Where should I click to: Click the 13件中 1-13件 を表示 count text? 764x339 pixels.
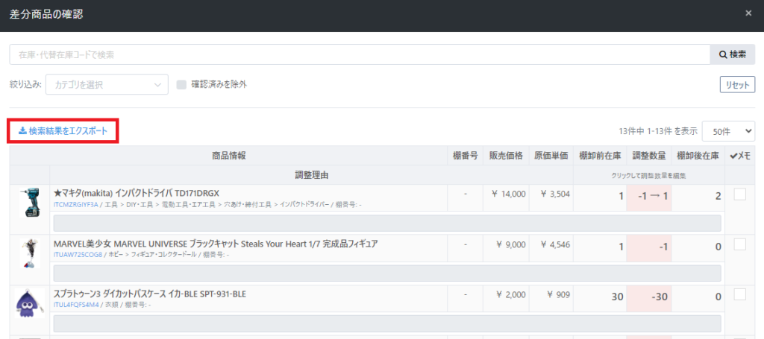pos(658,131)
